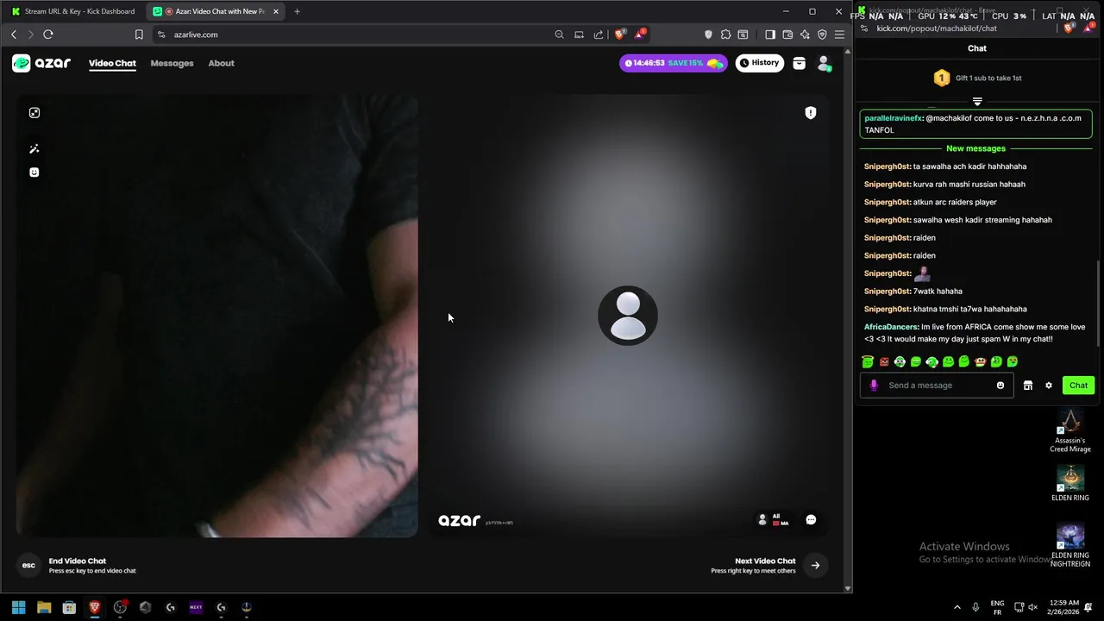Go back in browser history
The height and width of the screenshot is (621, 1104).
[14, 34]
